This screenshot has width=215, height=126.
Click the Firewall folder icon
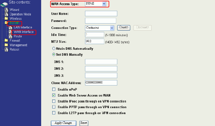pyautogui.click(x=6, y=40)
